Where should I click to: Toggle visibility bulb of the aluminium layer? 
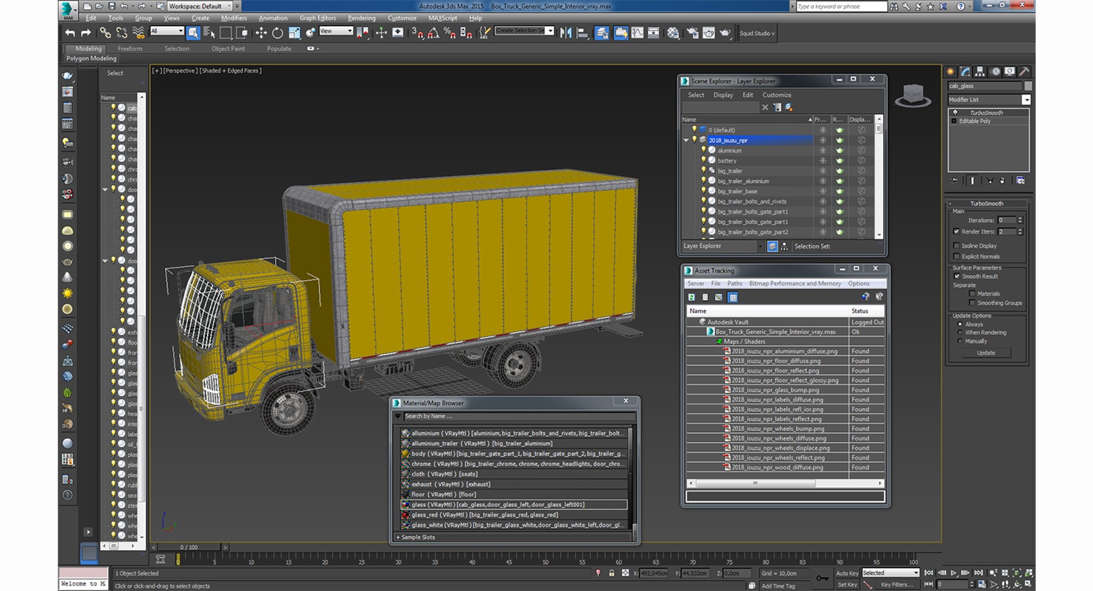[x=704, y=150]
